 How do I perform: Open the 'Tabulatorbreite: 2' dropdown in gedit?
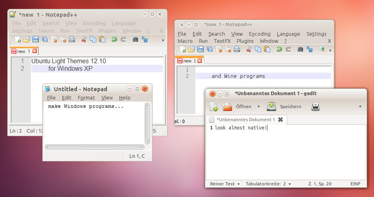(268, 183)
